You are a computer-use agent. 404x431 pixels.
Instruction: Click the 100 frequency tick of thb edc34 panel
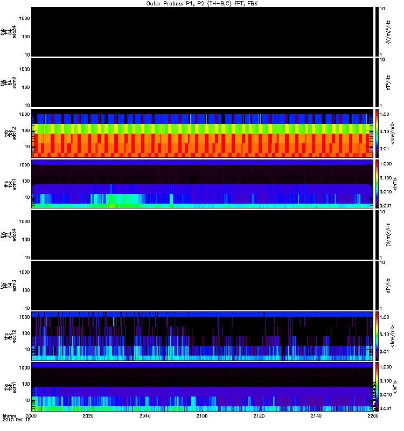coord(26,37)
